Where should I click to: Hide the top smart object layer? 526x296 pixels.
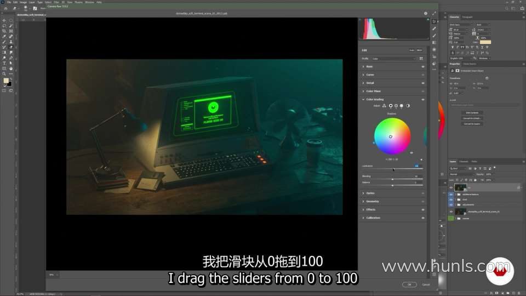point(451,187)
